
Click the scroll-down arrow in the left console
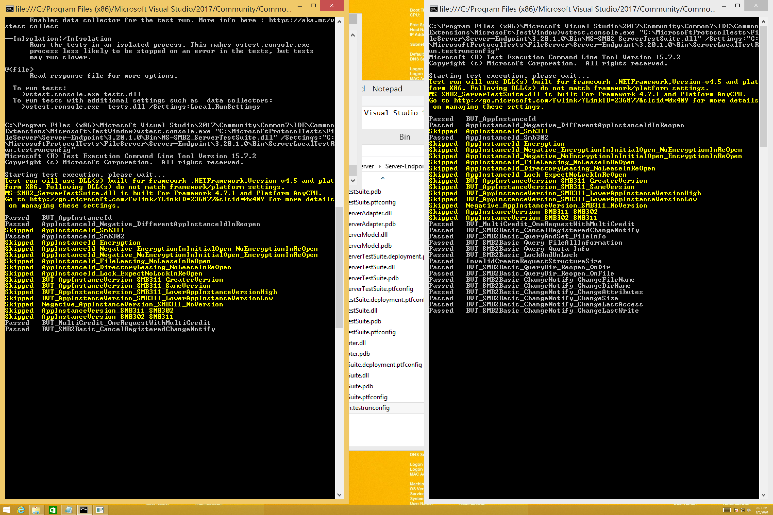point(340,495)
